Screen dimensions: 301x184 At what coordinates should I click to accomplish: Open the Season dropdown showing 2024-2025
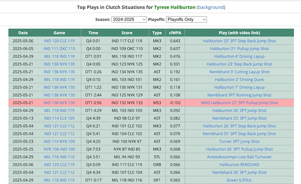(129, 19)
